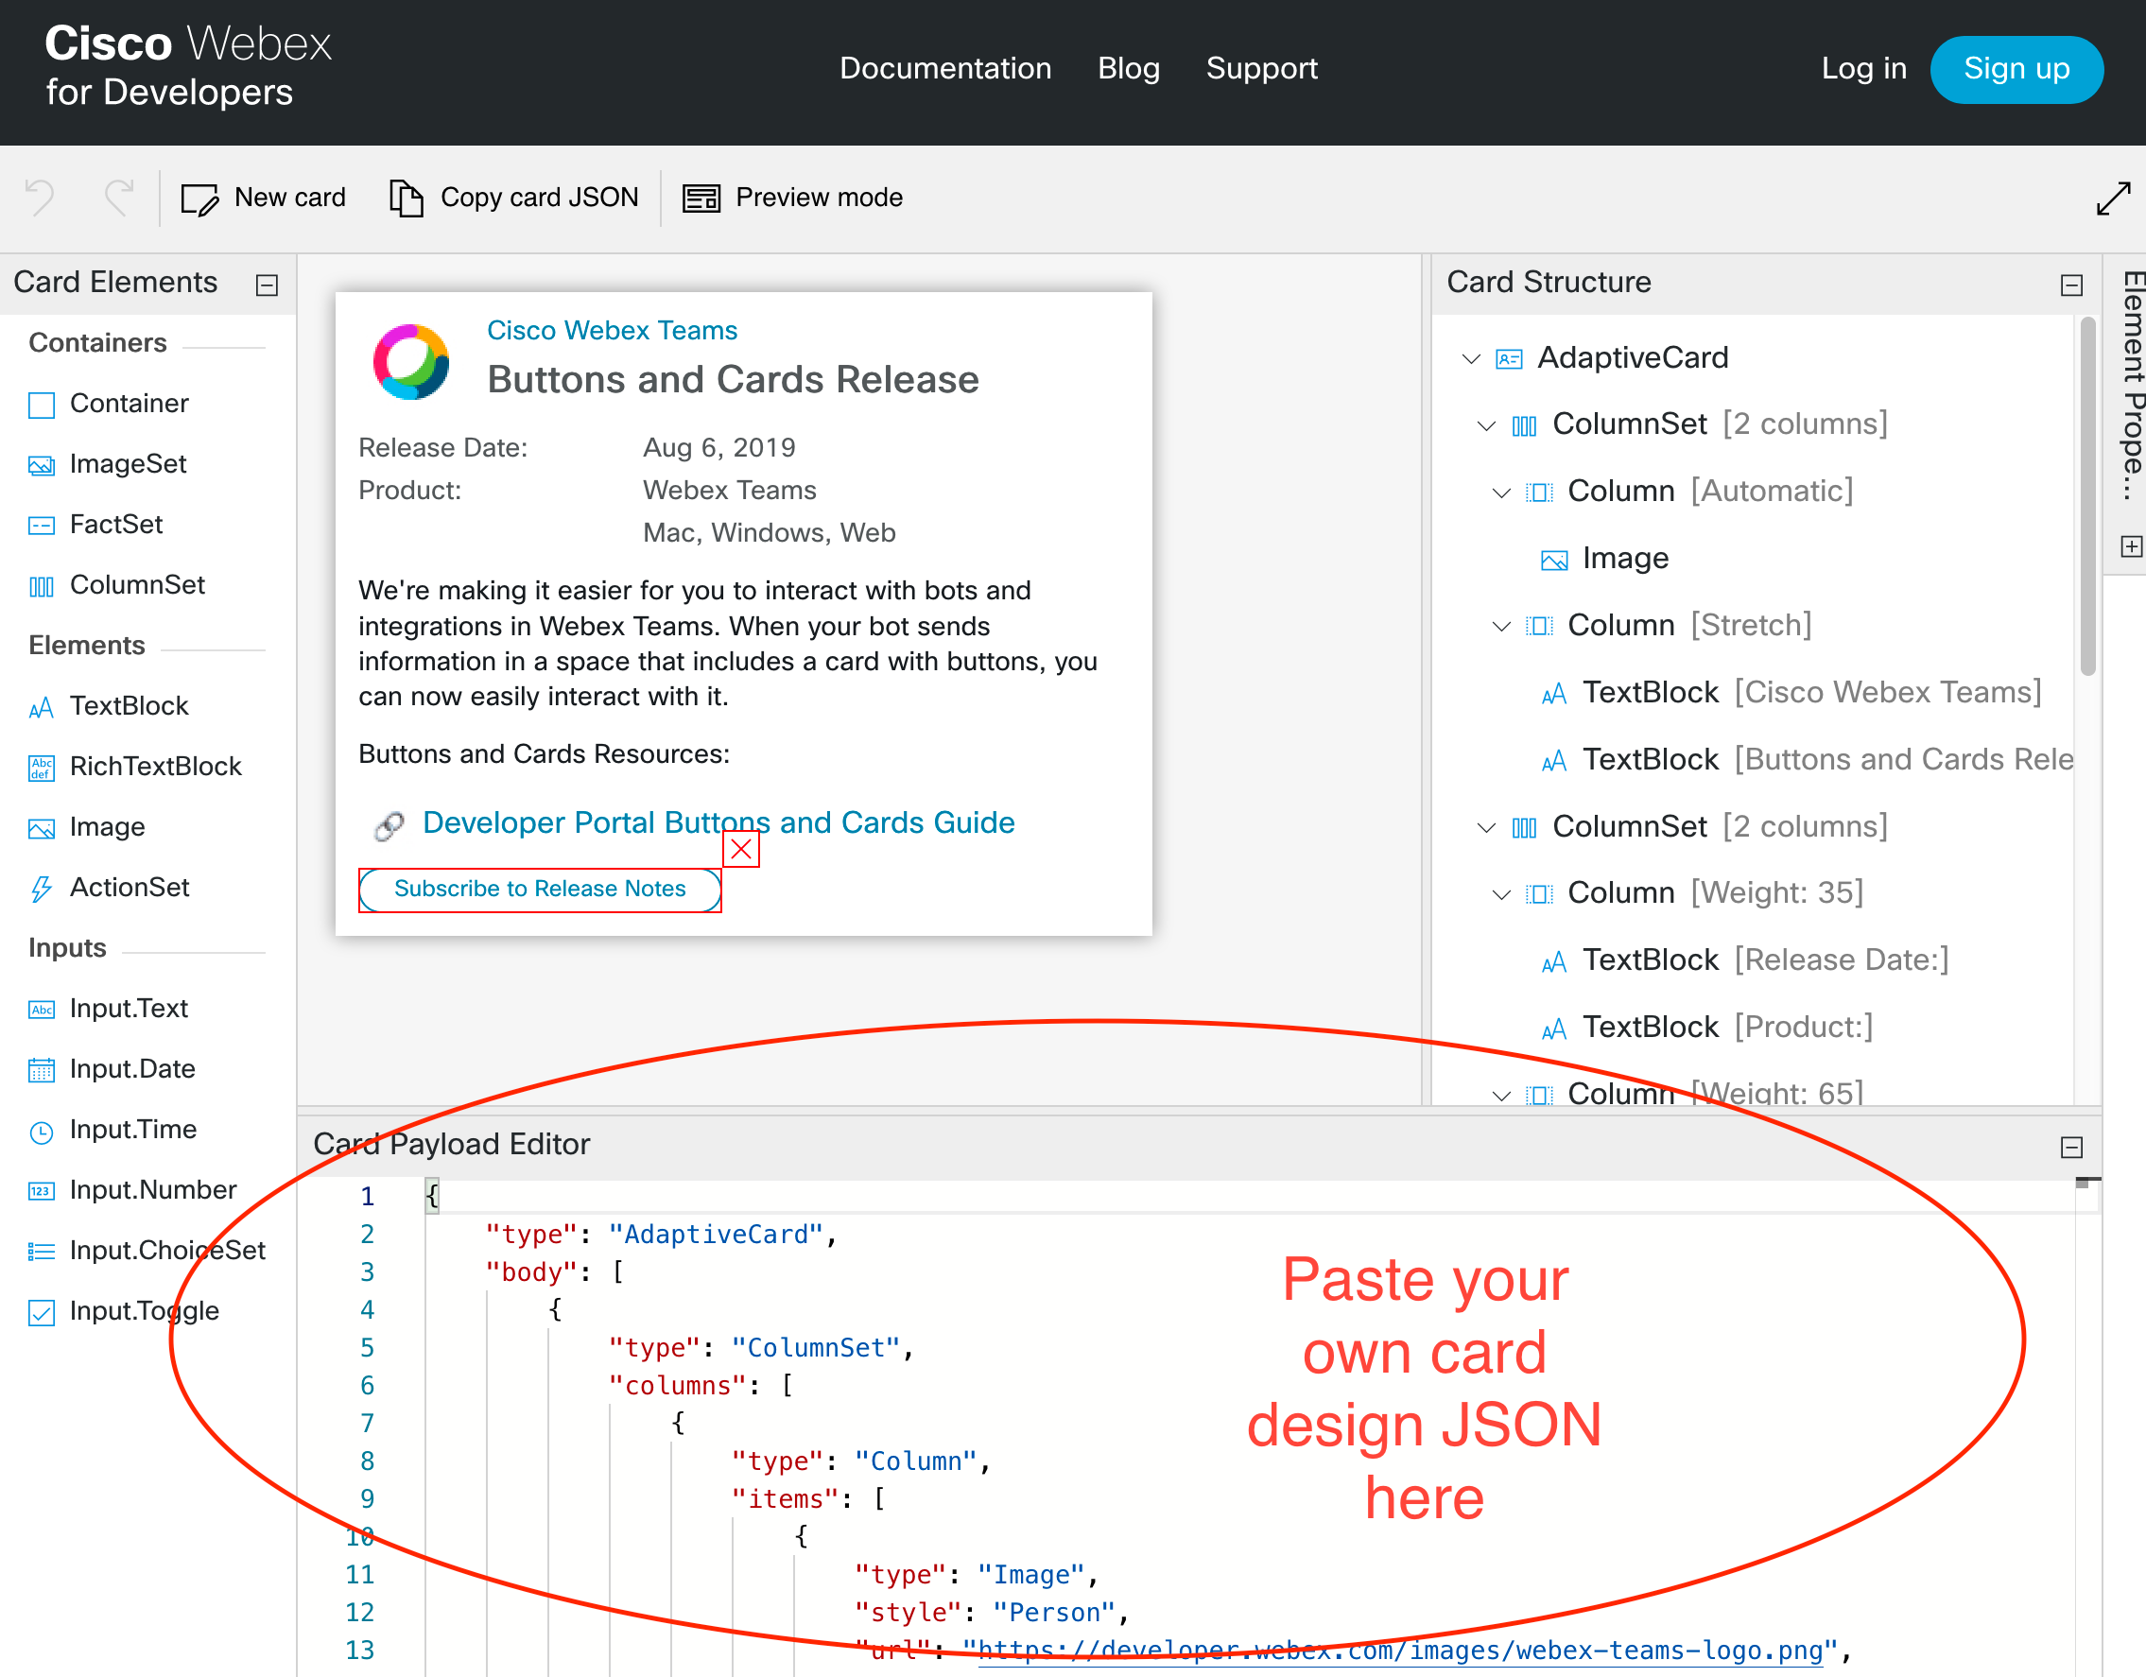Click the Developer Portal Buttons and Cards Guide link
The width and height of the screenshot is (2146, 1677).
[x=719, y=821]
